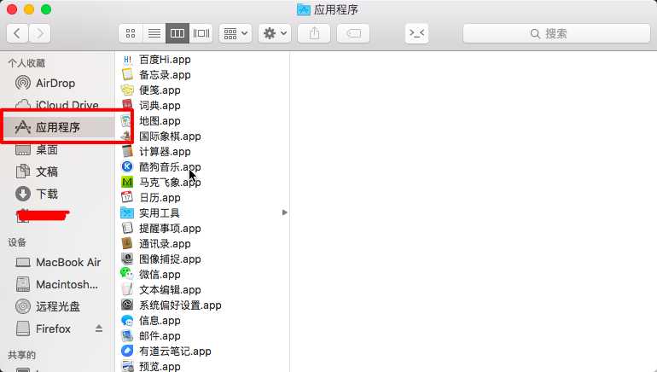Select 便笺.app icon
This screenshot has width=657, height=372.
pos(127,90)
